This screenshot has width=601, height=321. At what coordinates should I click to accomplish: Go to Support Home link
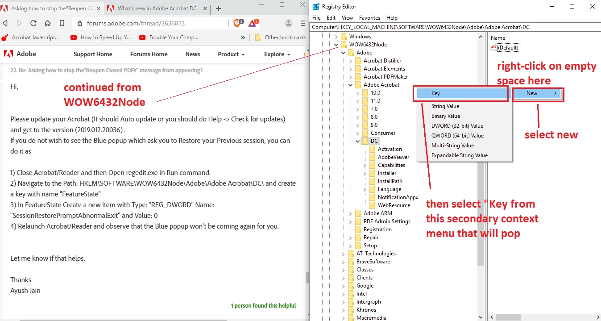[93, 54]
